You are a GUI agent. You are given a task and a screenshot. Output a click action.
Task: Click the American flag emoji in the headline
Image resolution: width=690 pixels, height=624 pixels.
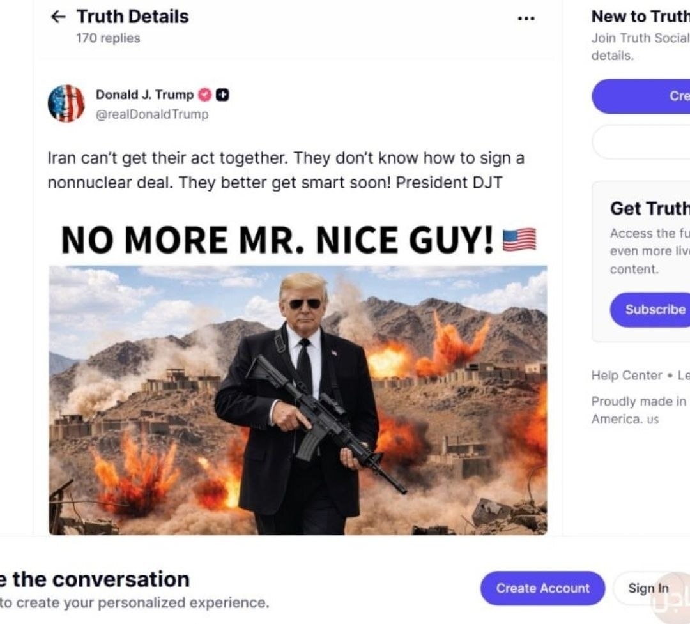tap(519, 240)
